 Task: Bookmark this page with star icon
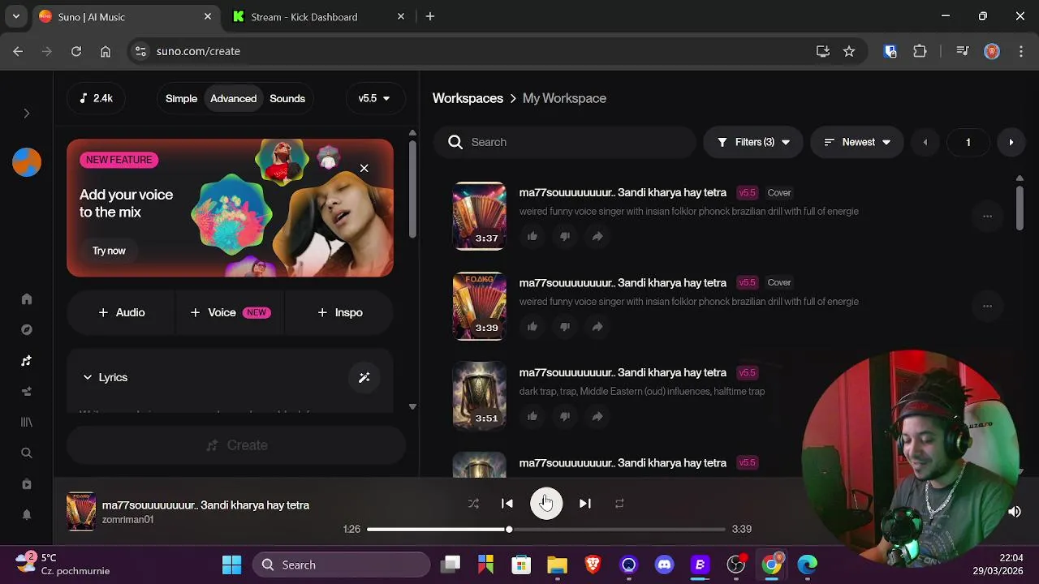[849, 51]
